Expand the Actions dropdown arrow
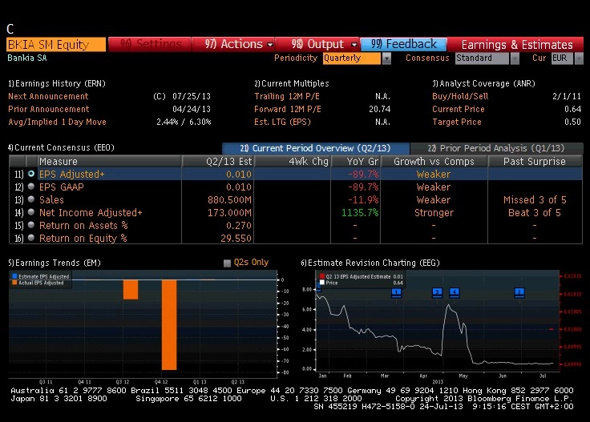590x422 pixels. pyautogui.click(x=270, y=45)
